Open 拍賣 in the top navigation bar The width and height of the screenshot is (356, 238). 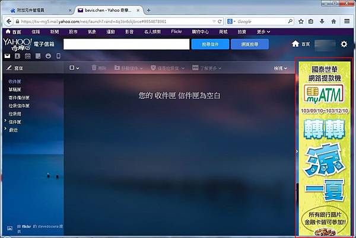(x=242, y=32)
